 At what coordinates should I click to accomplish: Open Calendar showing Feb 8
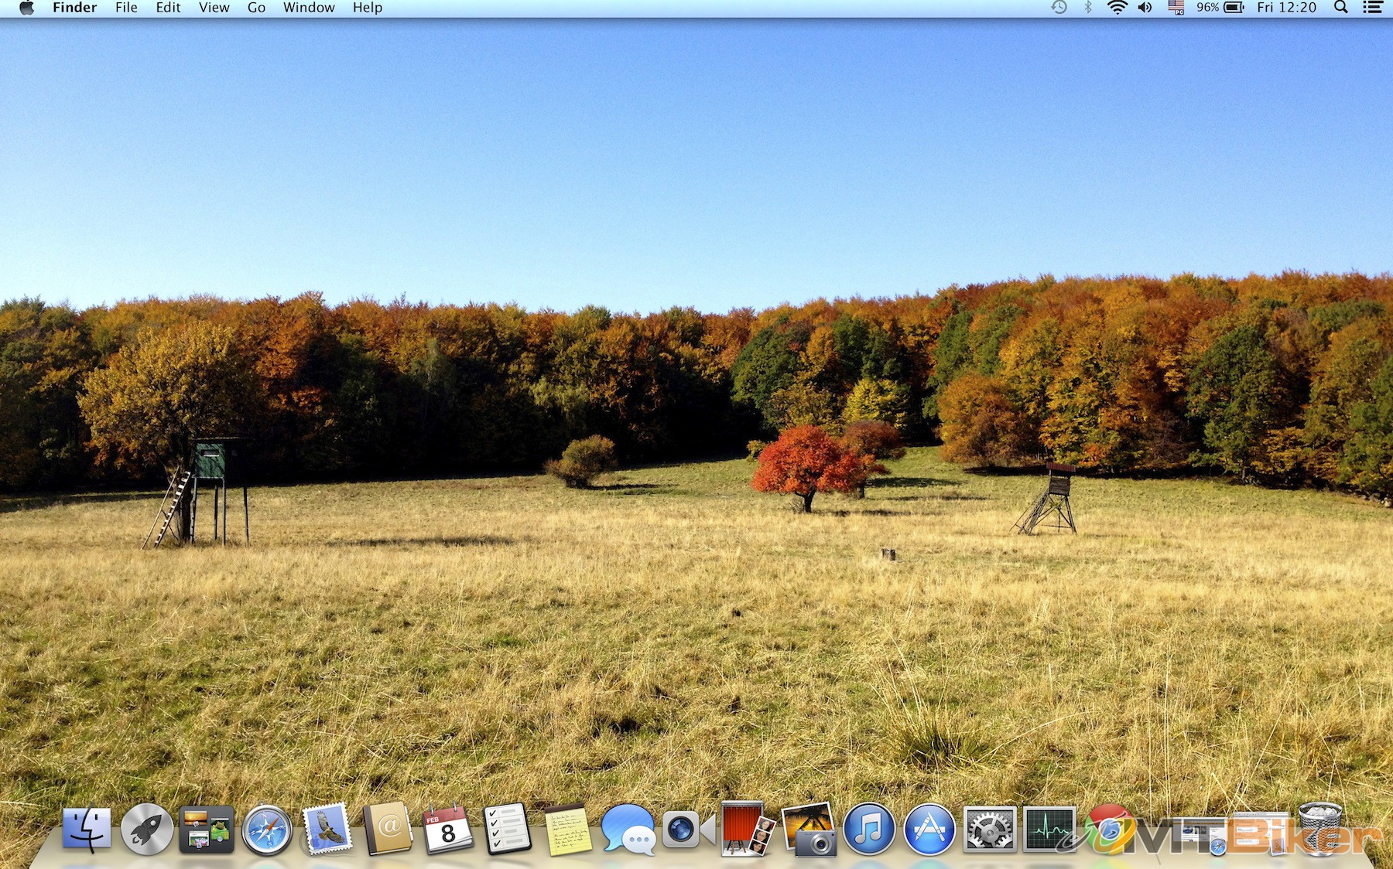coord(447,830)
